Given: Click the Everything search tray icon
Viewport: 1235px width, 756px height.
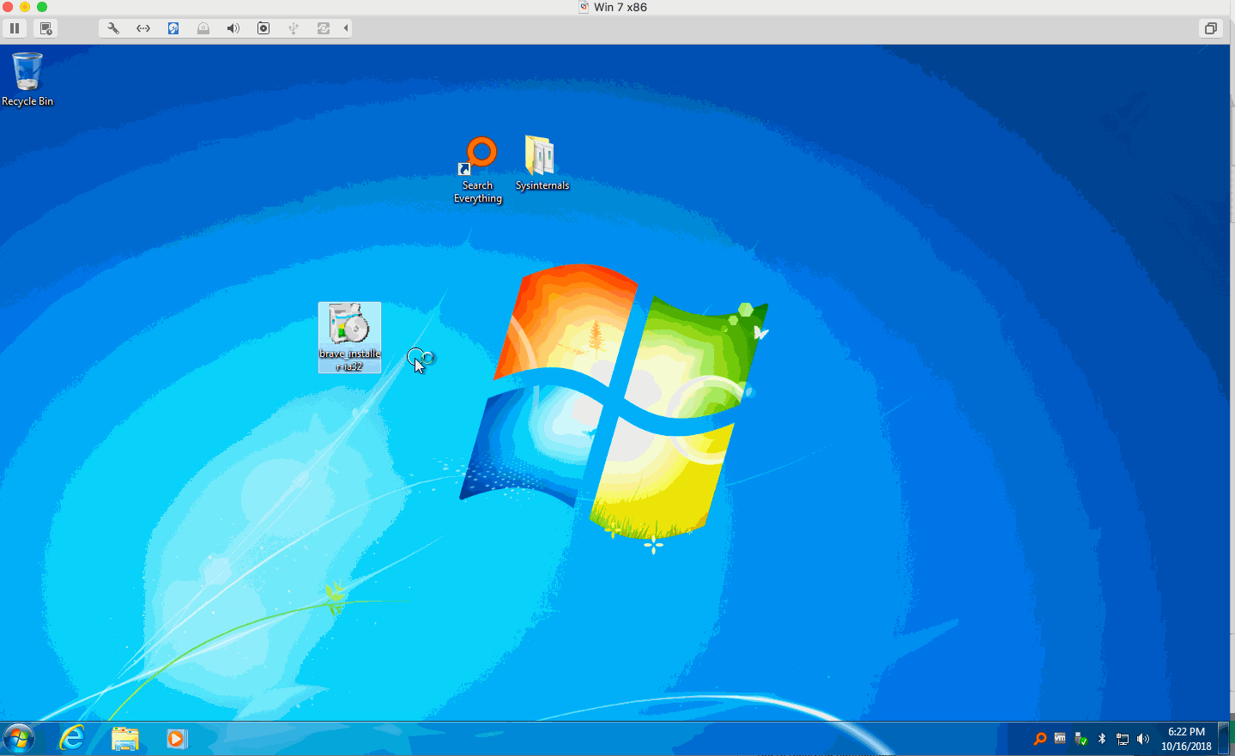Looking at the screenshot, I should tap(1040, 739).
